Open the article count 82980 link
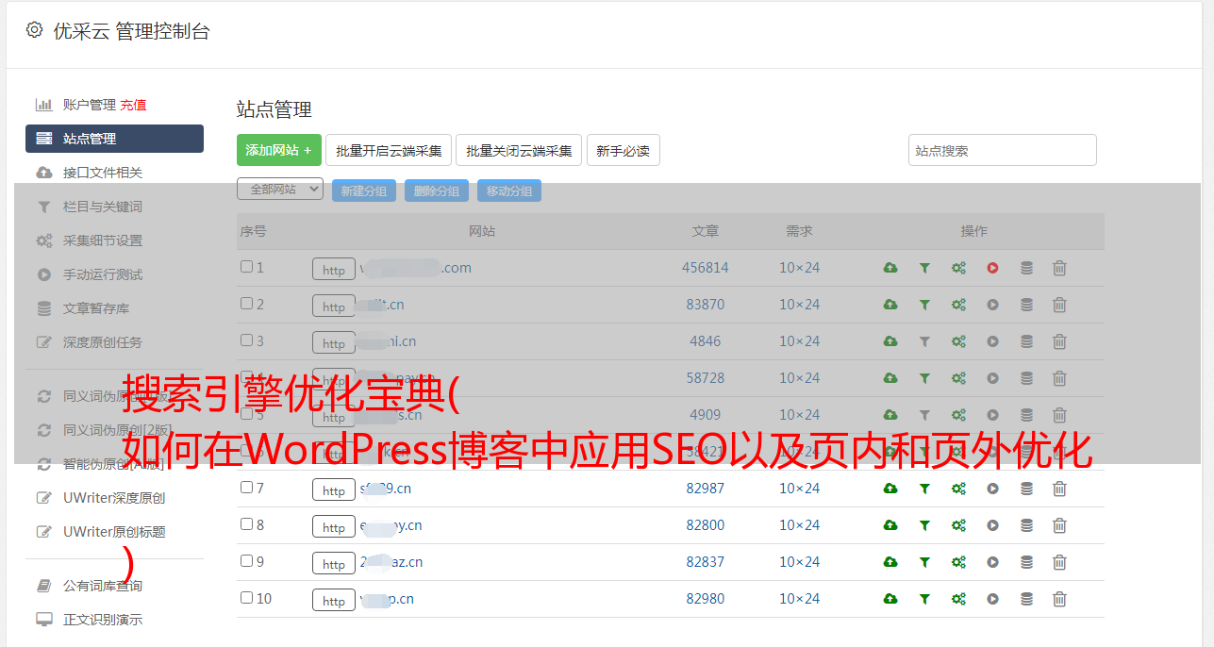The width and height of the screenshot is (1214, 647). pyautogui.click(x=706, y=599)
